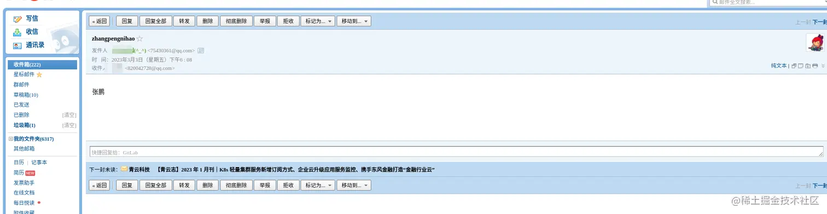Switch to 纯文本 plain text view

coord(779,66)
